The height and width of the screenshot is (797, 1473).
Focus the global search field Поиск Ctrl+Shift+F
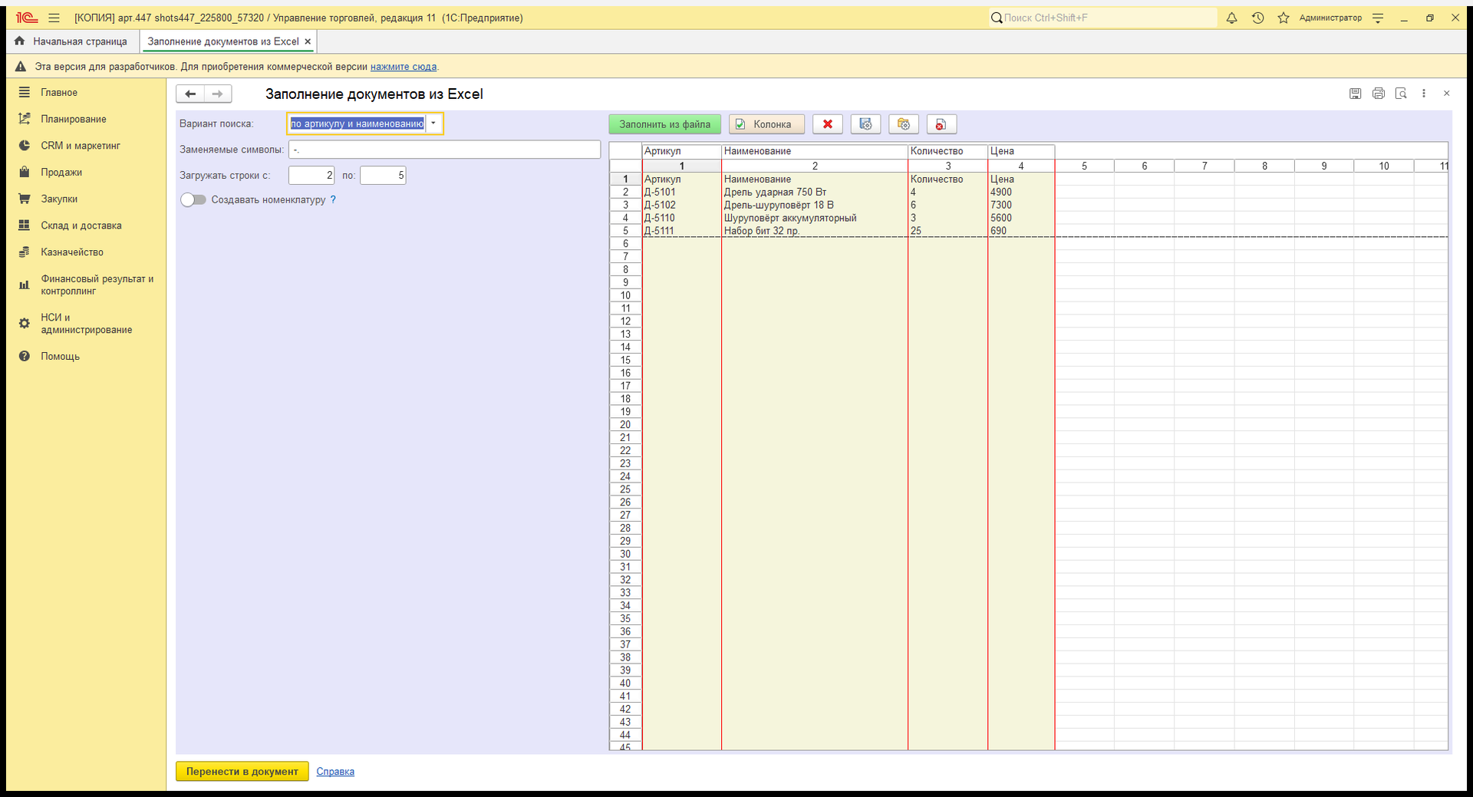[x=1103, y=18]
